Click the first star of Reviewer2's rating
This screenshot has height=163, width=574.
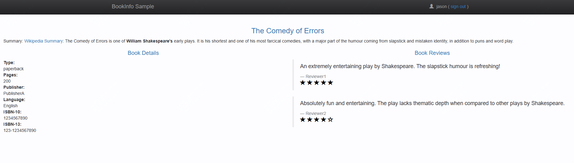click(x=303, y=120)
